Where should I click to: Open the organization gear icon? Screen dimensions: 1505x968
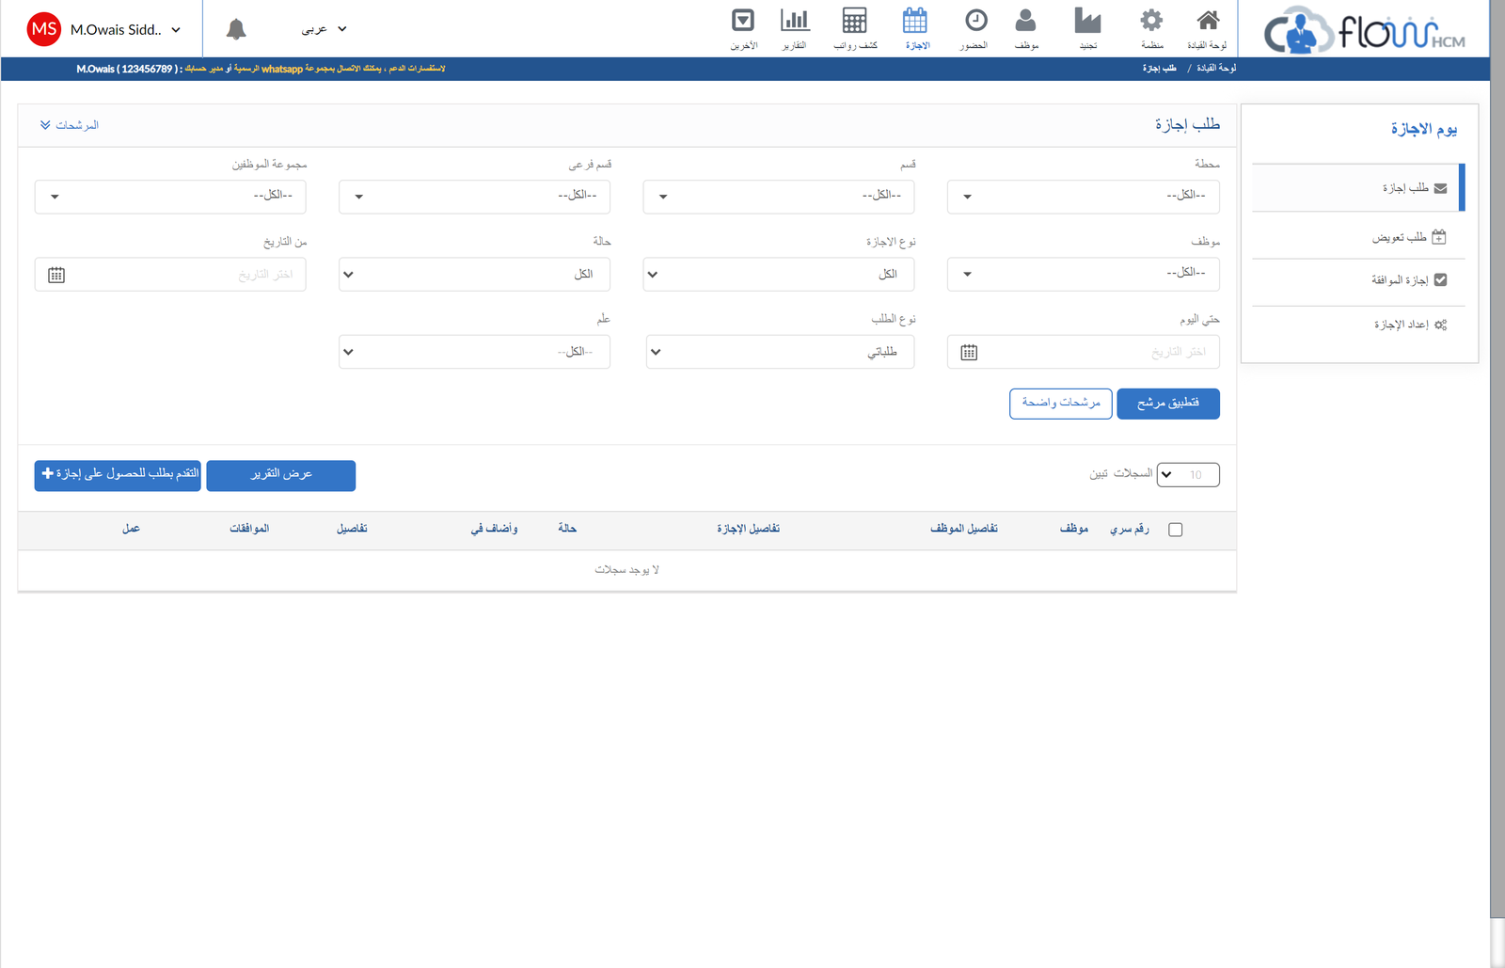pos(1151,22)
